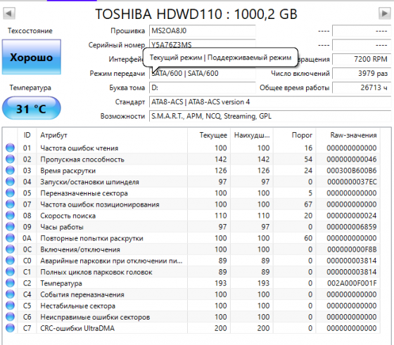This screenshot has width=394, height=345.
Task: Select the row text Часы работы
Action: [x=62, y=227]
